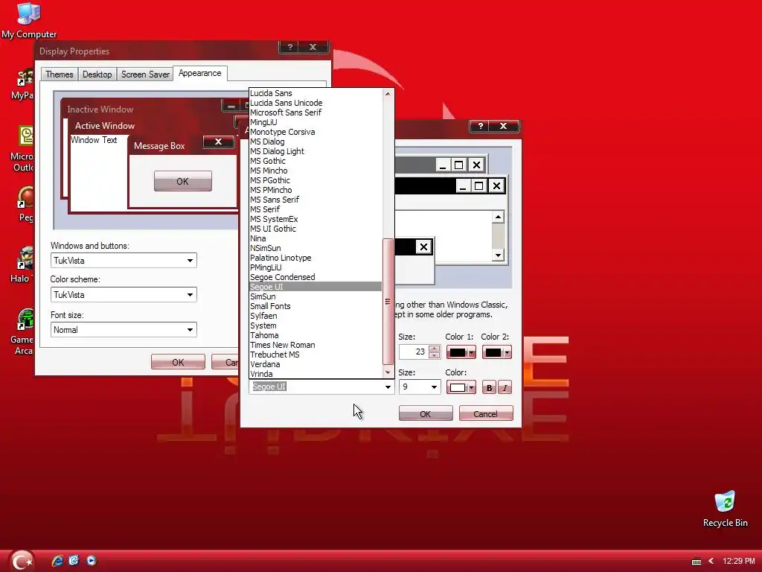This screenshot has width=762, height=572.
Task: Select Times New Roman font
Action: [x=316, y=346]
